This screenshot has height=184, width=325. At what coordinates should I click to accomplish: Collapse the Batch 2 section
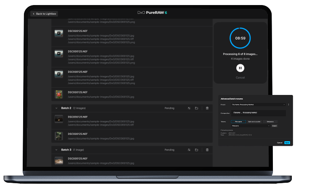[56, 108]
